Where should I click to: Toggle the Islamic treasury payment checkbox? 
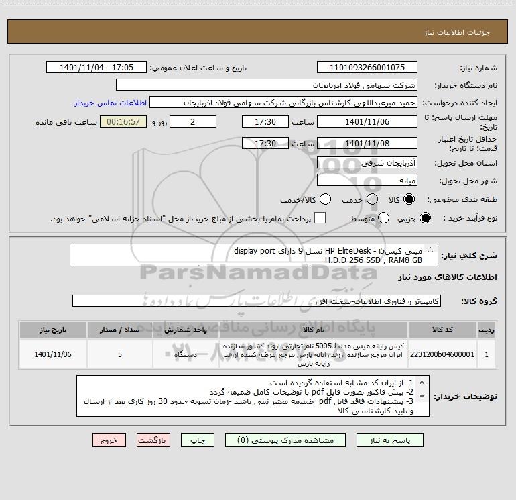(x=320, y=218)
